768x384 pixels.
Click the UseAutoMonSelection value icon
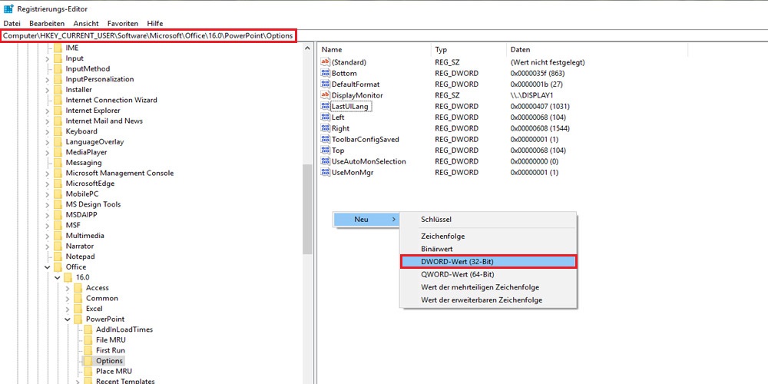pyautogui.click(x=326, y=161)
